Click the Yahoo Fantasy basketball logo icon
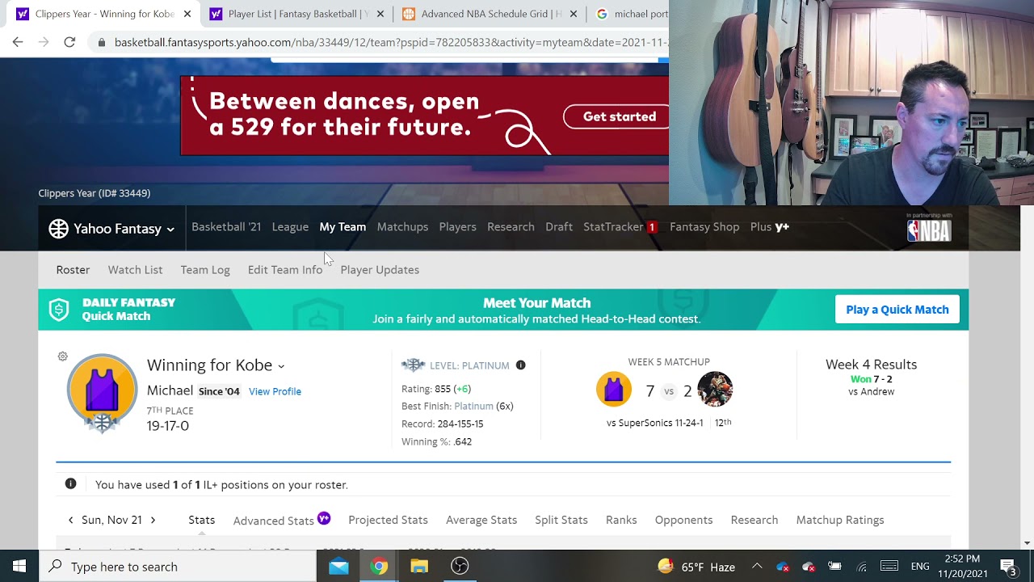 (58, 229)
